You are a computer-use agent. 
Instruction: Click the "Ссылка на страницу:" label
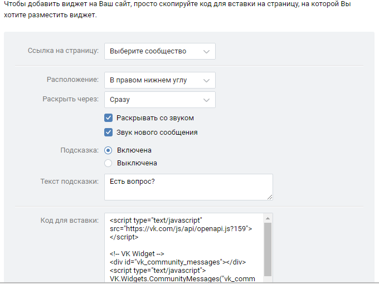click(x=63, y=51)
